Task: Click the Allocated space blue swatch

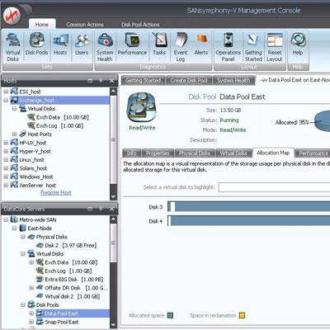Action: pos(171,315)
